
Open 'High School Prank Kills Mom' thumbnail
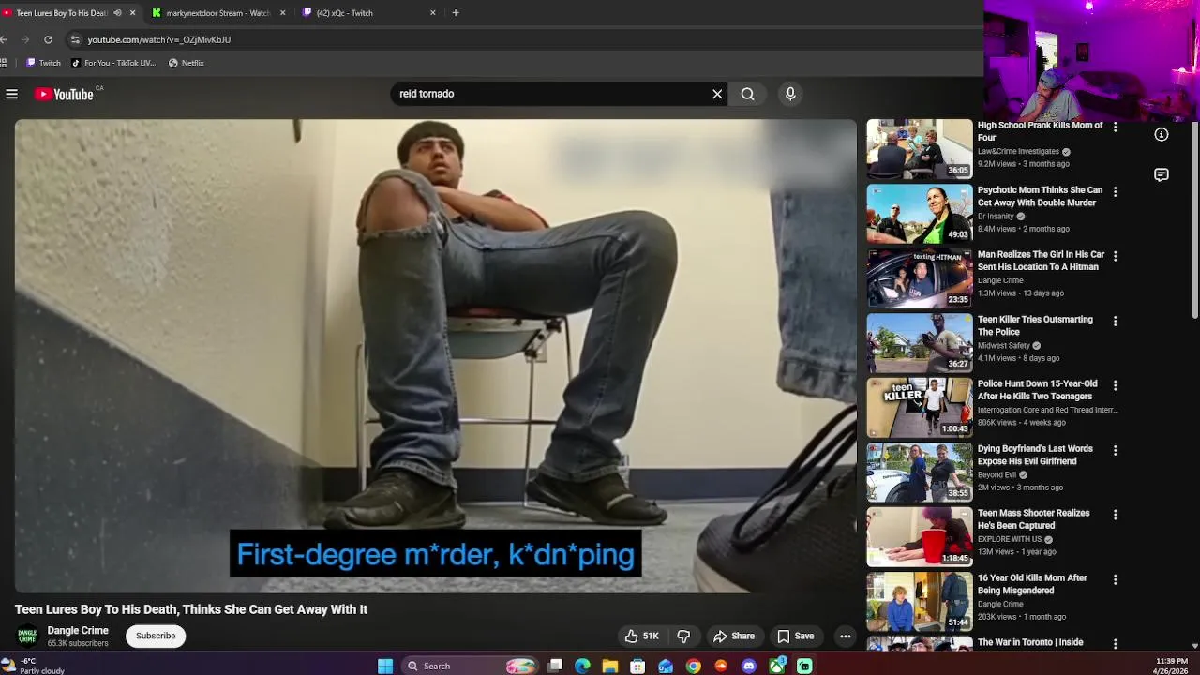pyautogui.click(x=920, y=149)
